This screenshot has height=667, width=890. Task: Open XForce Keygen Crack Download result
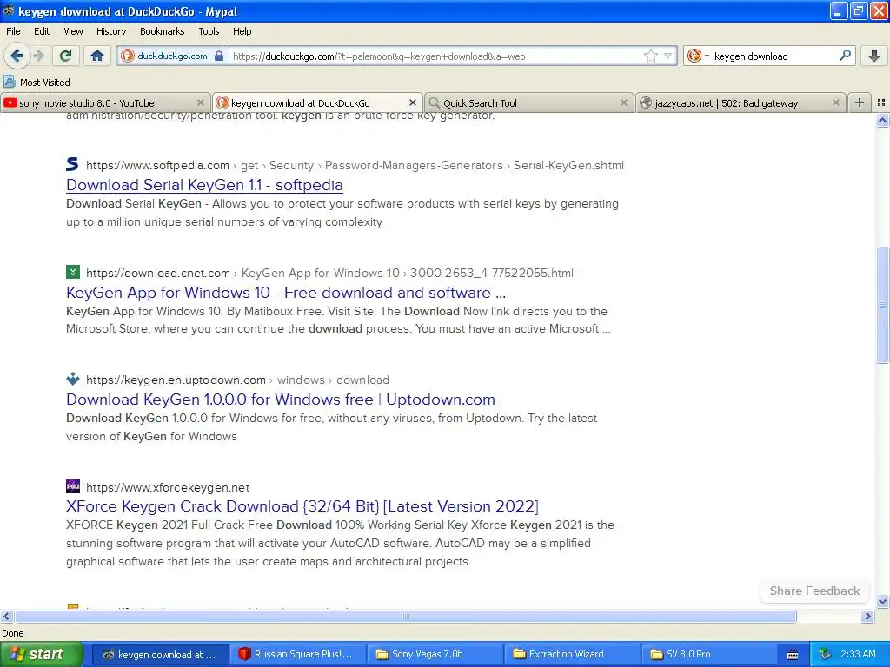[x=302, y=506]
